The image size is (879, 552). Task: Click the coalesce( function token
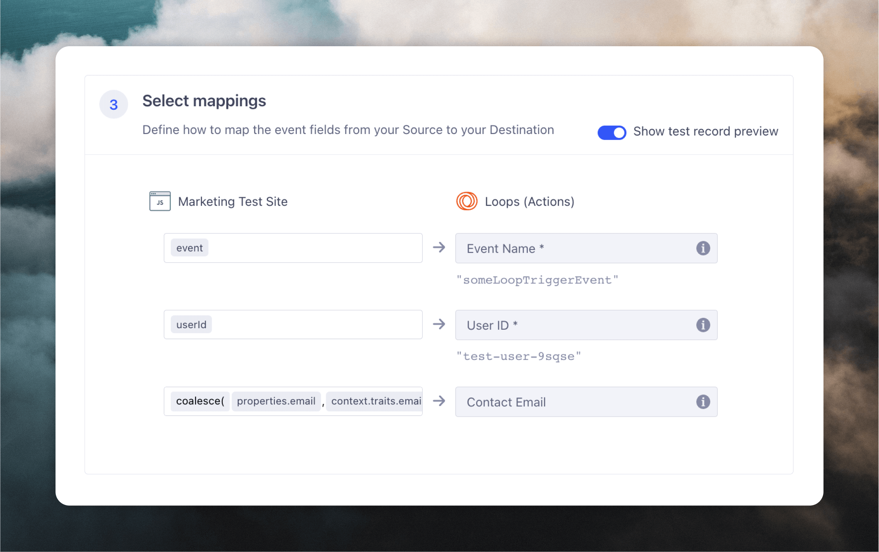point(200,401)
